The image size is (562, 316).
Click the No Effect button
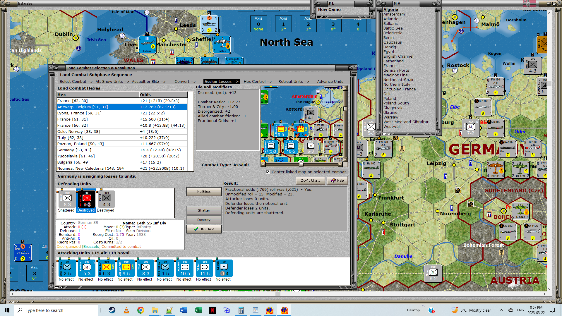(x=204, y=192)
